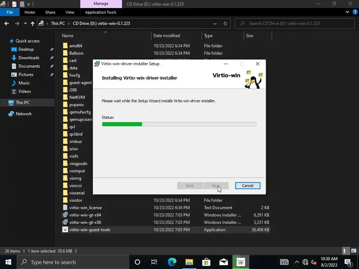Switch to details view layout icon
The image size is (359, 269).
pyautogui.click(x=345, y=251)
